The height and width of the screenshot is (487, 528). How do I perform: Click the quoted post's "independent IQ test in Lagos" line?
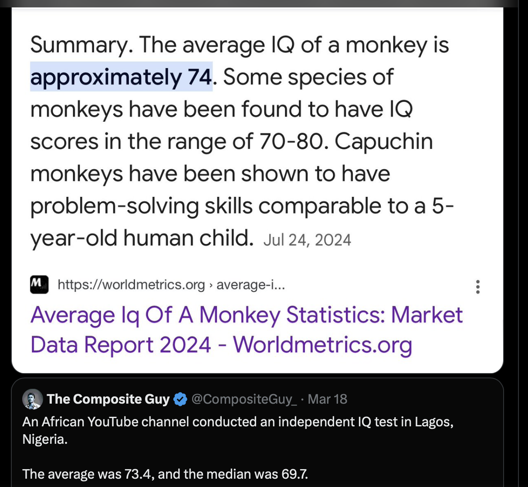click(237, 422)
